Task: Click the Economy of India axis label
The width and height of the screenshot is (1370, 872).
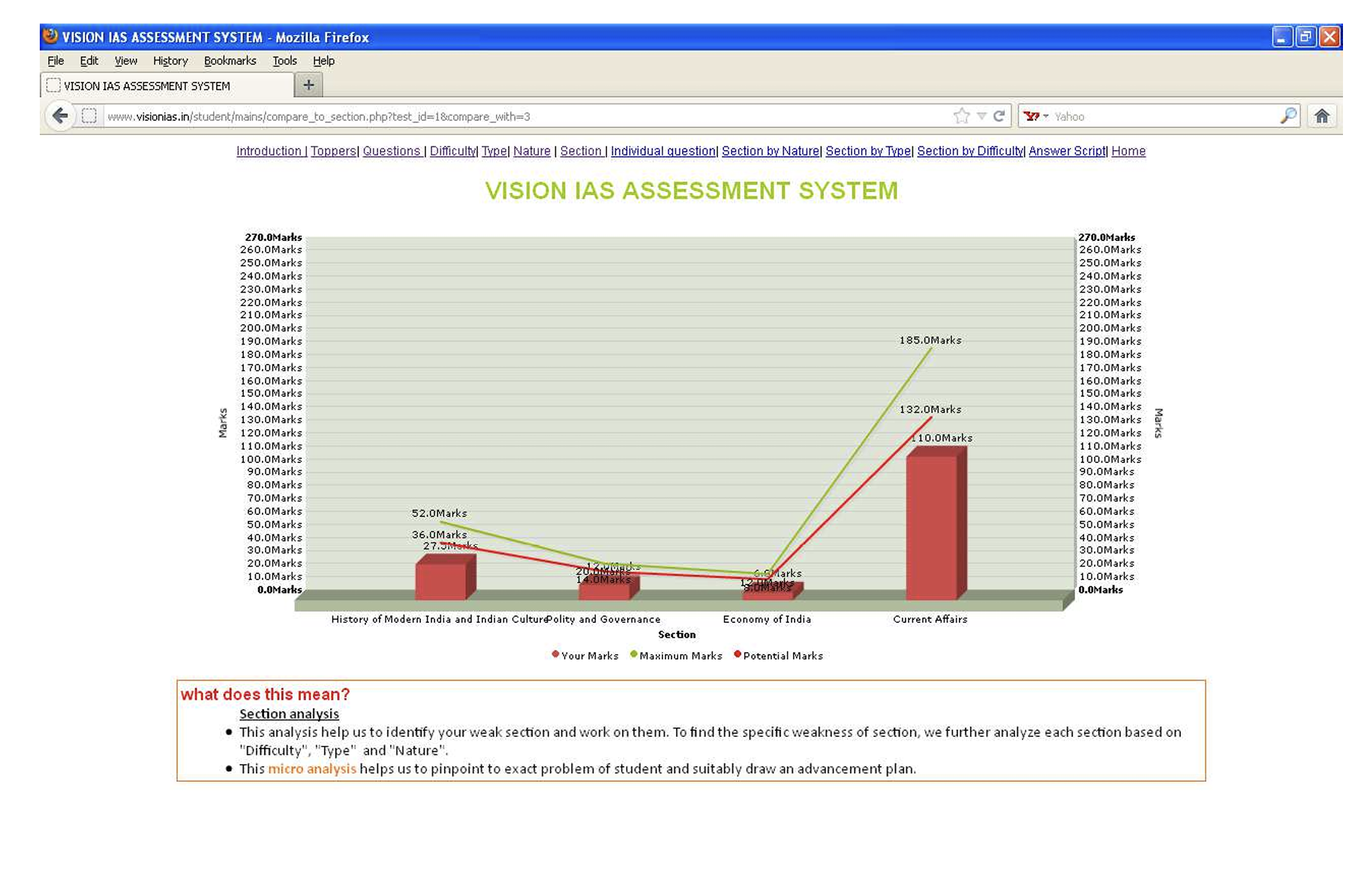Action: click(767, 619)
